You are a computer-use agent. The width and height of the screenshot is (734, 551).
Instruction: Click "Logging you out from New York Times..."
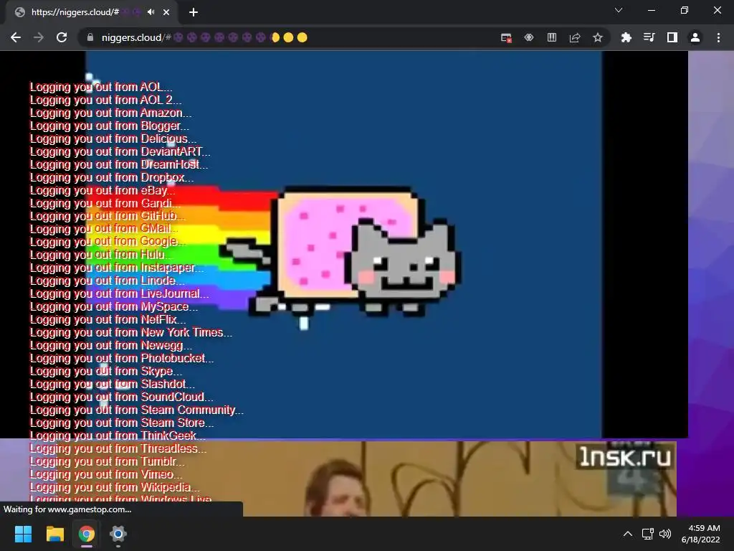pyautogui.click(x=131, y=333)
